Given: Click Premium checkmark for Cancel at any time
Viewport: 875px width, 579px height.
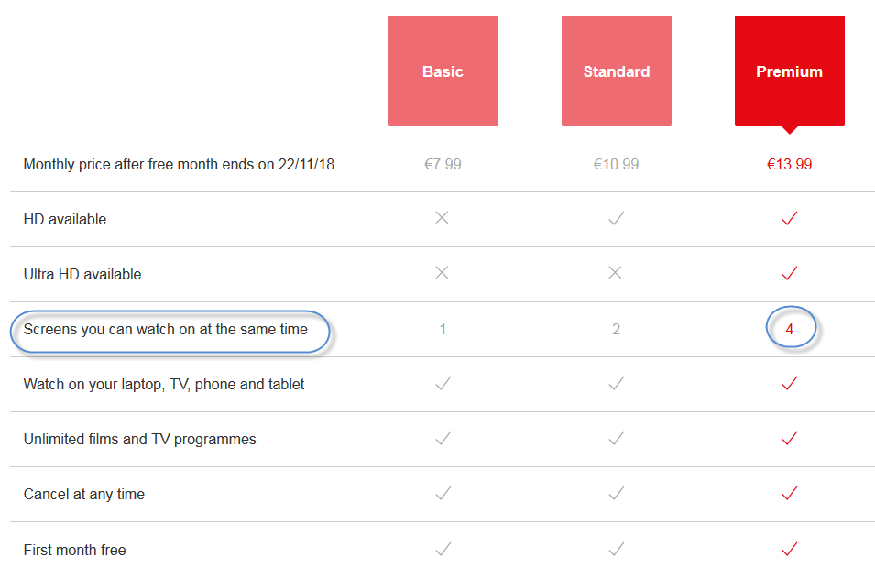Looking at the screenshot, I should coord(790,494).
